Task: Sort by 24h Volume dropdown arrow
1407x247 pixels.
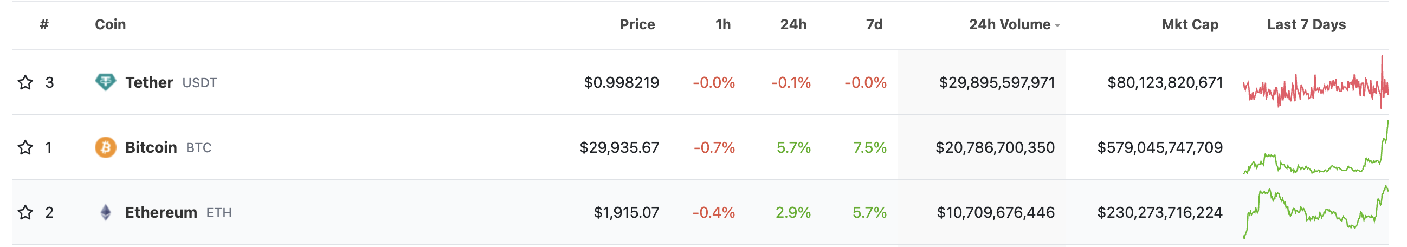Action: point(1057,25)
